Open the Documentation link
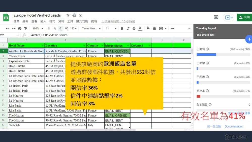Viewport: 252px width, 142px height. point(234,126)
